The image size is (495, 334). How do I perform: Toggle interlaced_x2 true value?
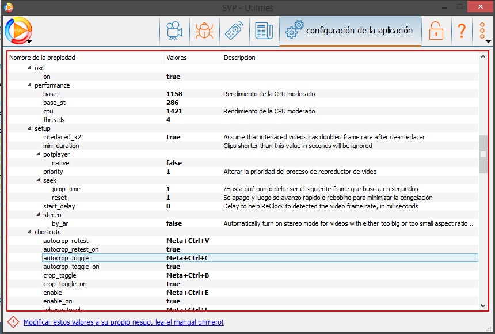click(173, 137)
